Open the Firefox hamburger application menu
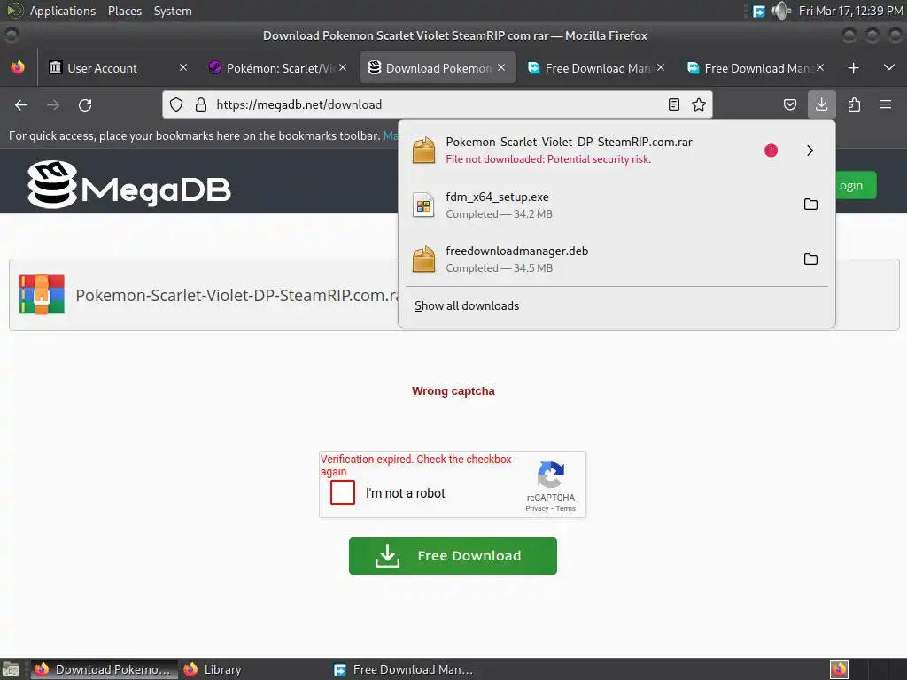 point(886,104)
